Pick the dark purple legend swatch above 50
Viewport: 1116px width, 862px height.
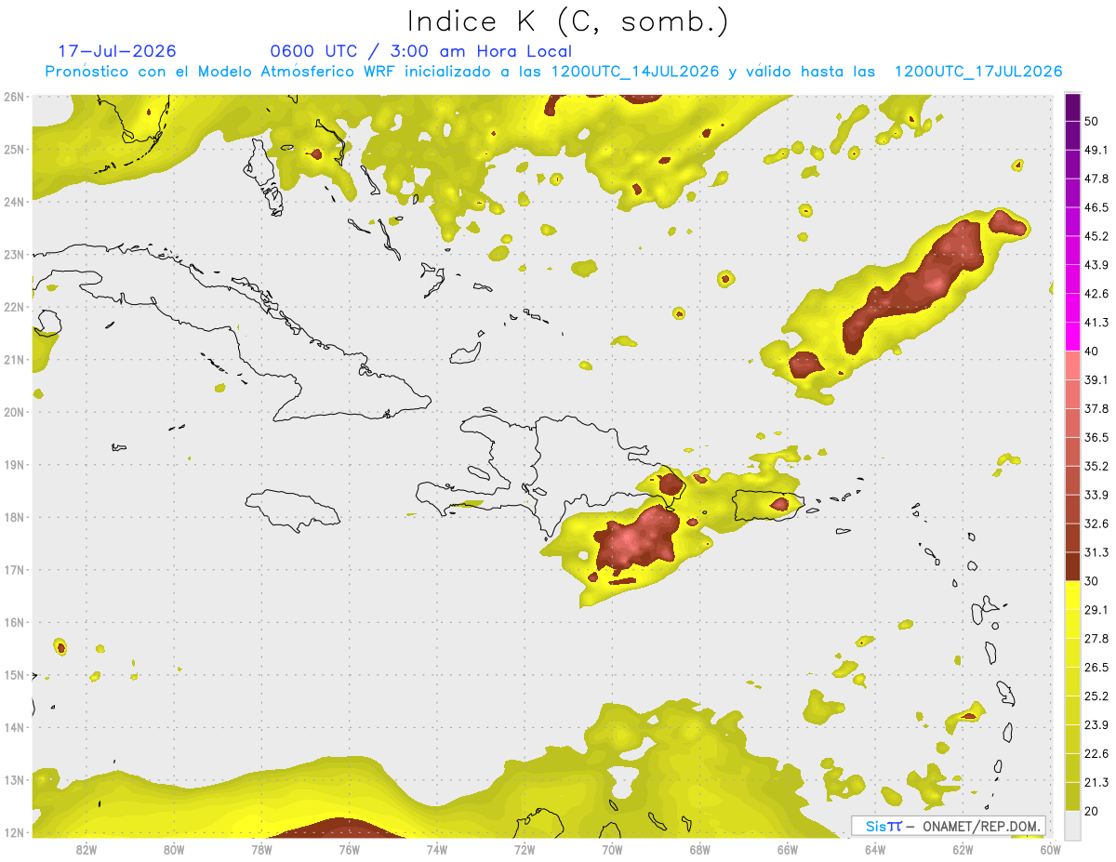(x=1072, y=107)
